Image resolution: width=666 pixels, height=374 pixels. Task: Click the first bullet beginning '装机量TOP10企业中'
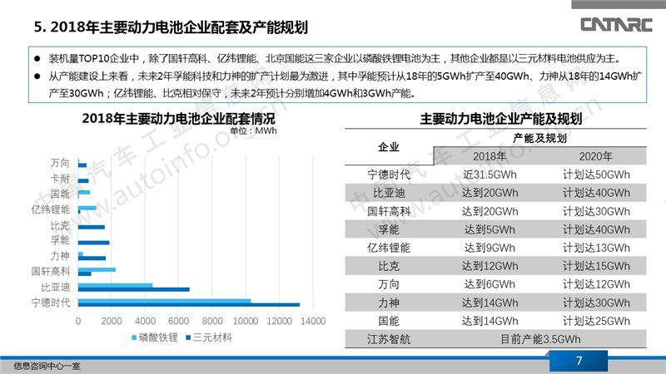[x=335, y=58]
